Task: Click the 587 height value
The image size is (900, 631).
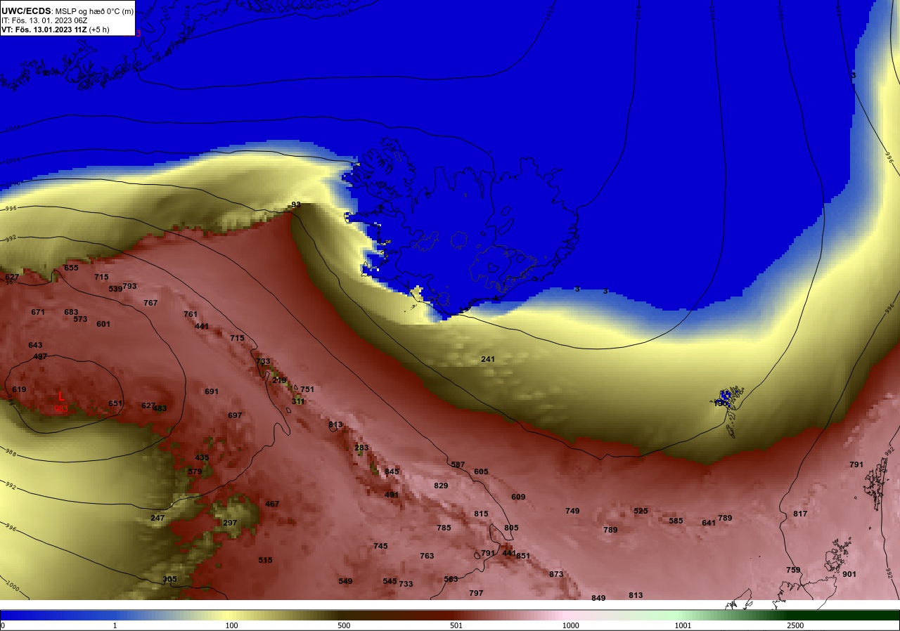Action: (458, 464)
